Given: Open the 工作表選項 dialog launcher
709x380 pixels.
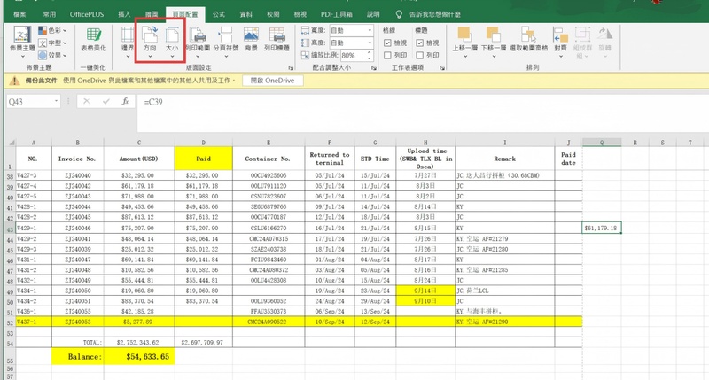Looking at the screenshot, I should click(441, 68).
